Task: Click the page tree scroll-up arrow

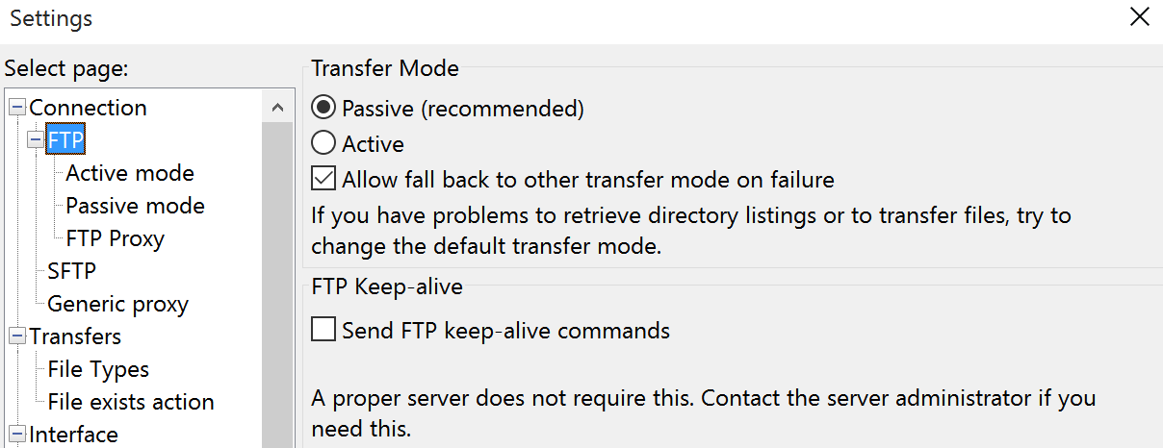Action: click(x=277, y=108)
